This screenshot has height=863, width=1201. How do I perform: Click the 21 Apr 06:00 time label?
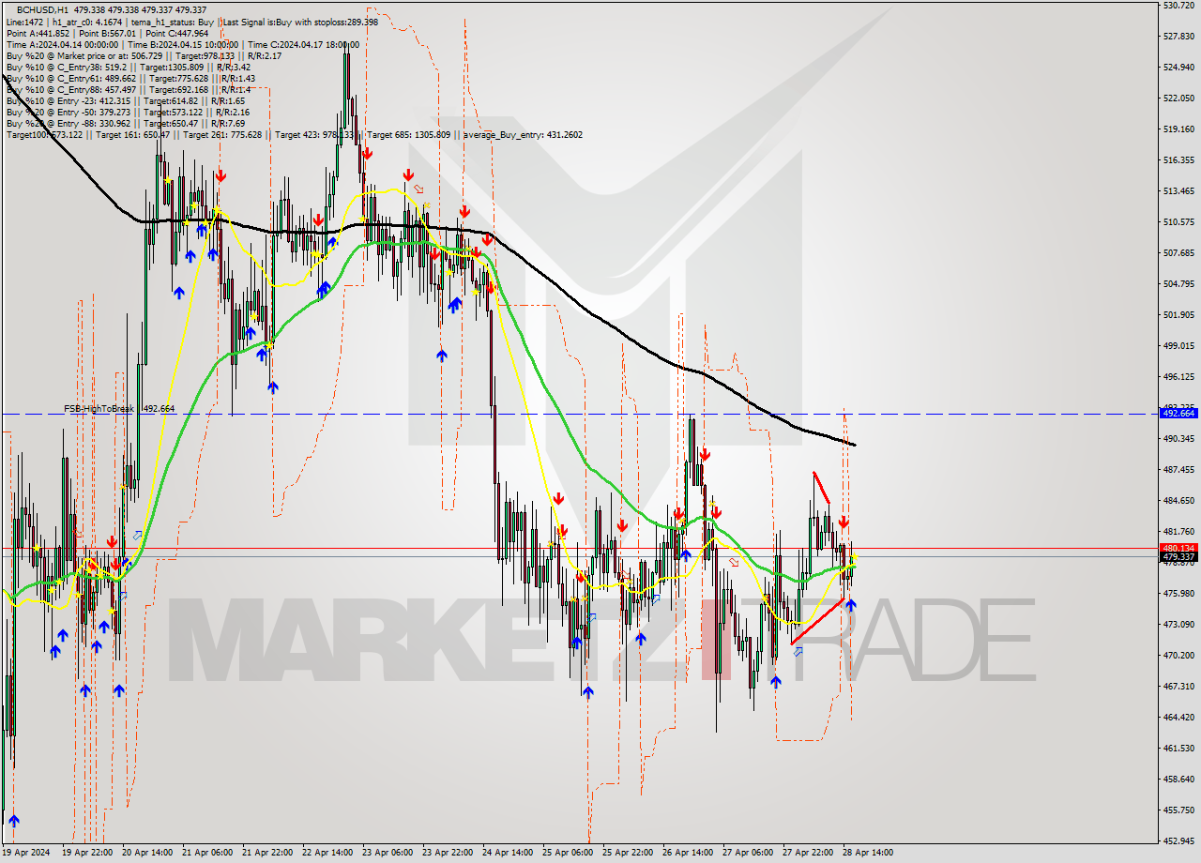click(207, 853)
